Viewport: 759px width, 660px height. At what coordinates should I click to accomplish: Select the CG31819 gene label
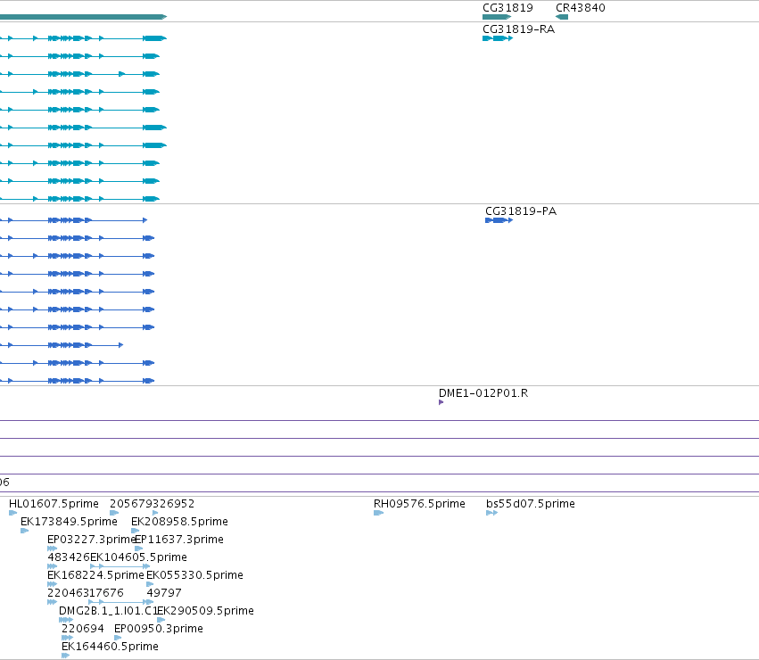(x=507, y=8)
